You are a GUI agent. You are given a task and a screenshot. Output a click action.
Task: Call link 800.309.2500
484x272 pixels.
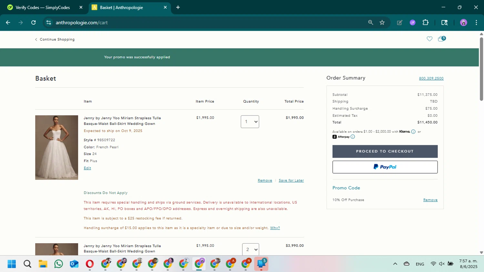(x=431, y=78)
